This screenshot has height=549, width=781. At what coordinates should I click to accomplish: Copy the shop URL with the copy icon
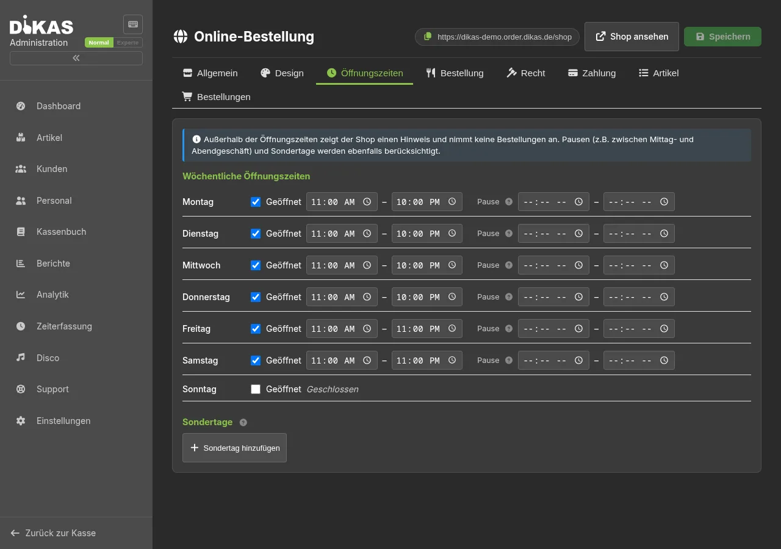click(x=428, y=37)
